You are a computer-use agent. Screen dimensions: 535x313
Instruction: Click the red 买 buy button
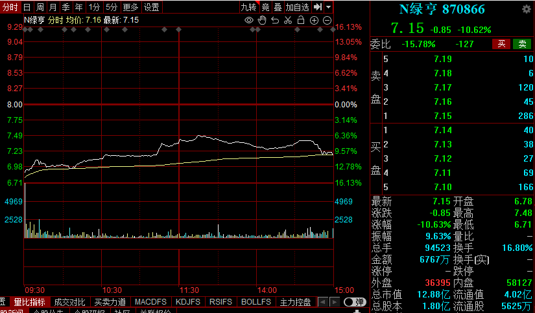click(x=501, y=44)
